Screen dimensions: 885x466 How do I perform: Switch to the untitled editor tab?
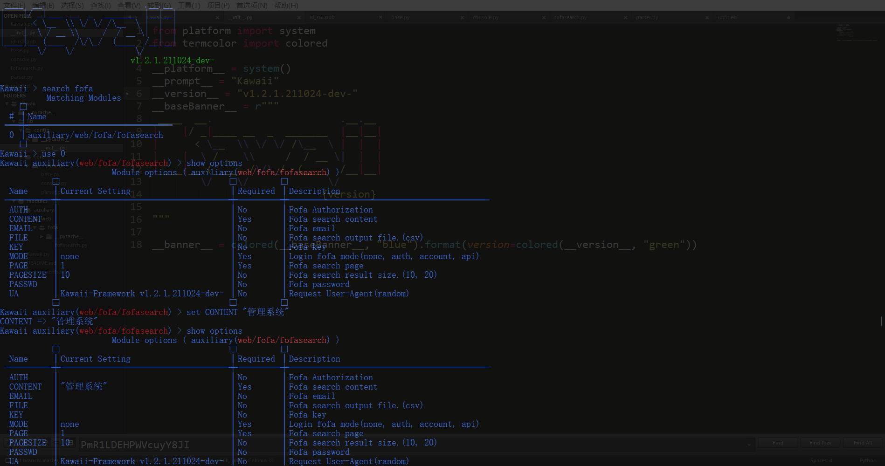pyautogui.click(x=753, y=17)
